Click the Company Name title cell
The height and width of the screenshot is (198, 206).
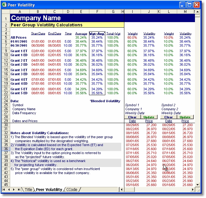click(x=36, y=18)
